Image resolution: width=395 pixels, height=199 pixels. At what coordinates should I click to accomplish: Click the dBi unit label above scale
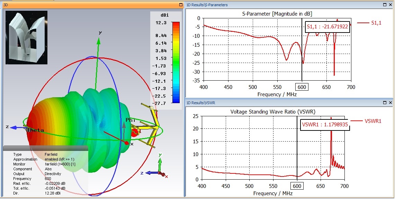[164, 15]
